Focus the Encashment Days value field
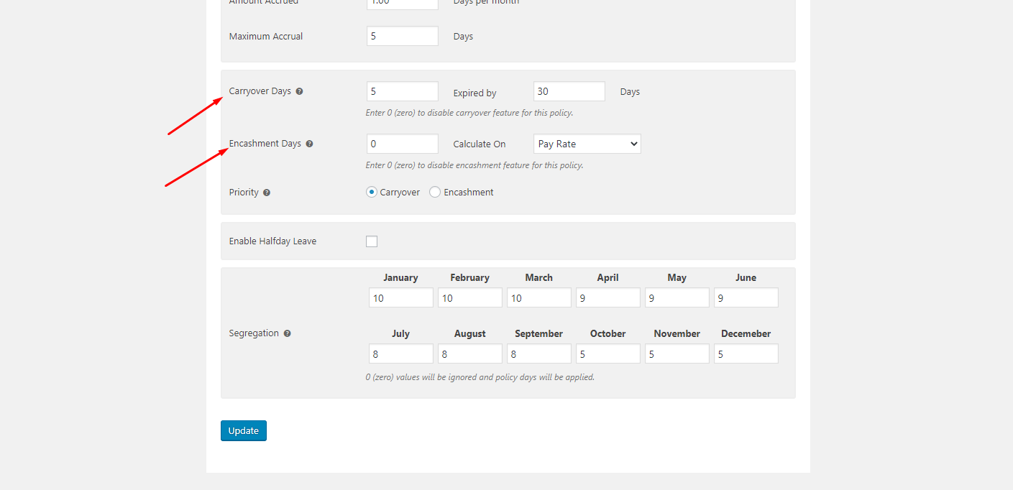The image size is (1013, 490). 402,143
